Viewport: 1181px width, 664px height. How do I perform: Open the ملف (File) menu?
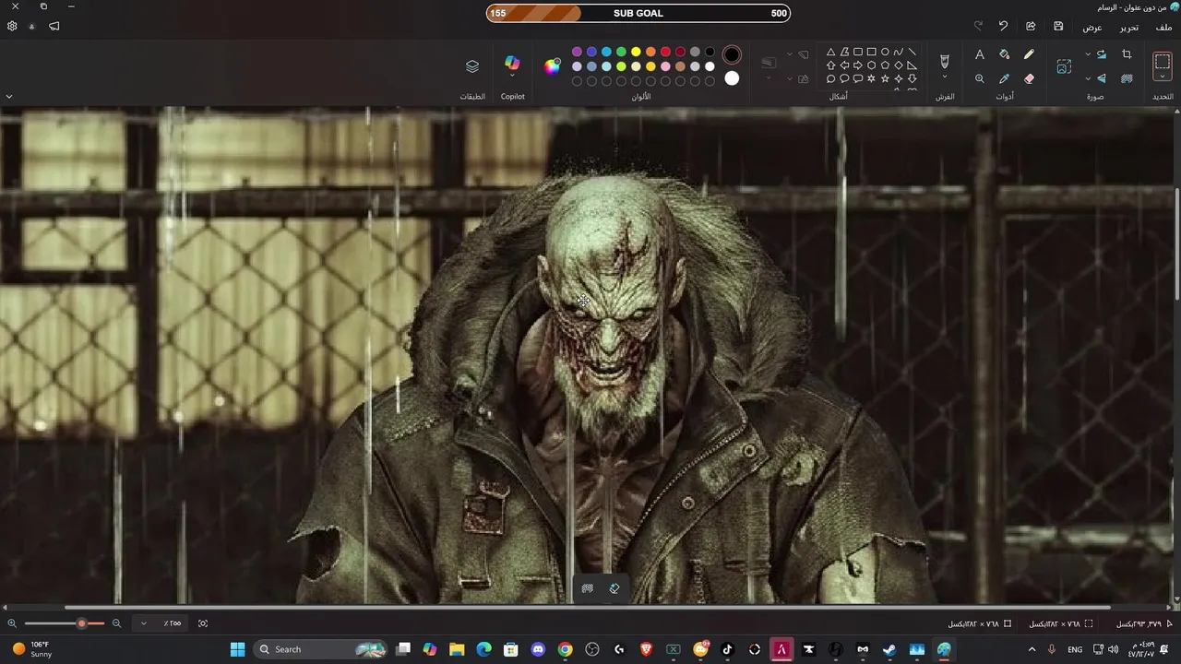(1164, 27)
